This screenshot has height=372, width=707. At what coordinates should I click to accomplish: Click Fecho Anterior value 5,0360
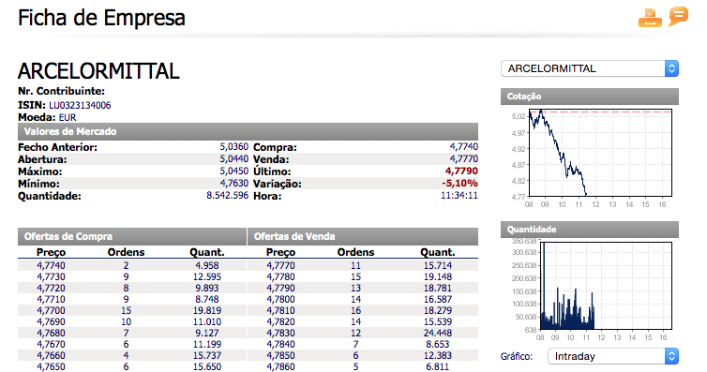[x=234, y=147]
